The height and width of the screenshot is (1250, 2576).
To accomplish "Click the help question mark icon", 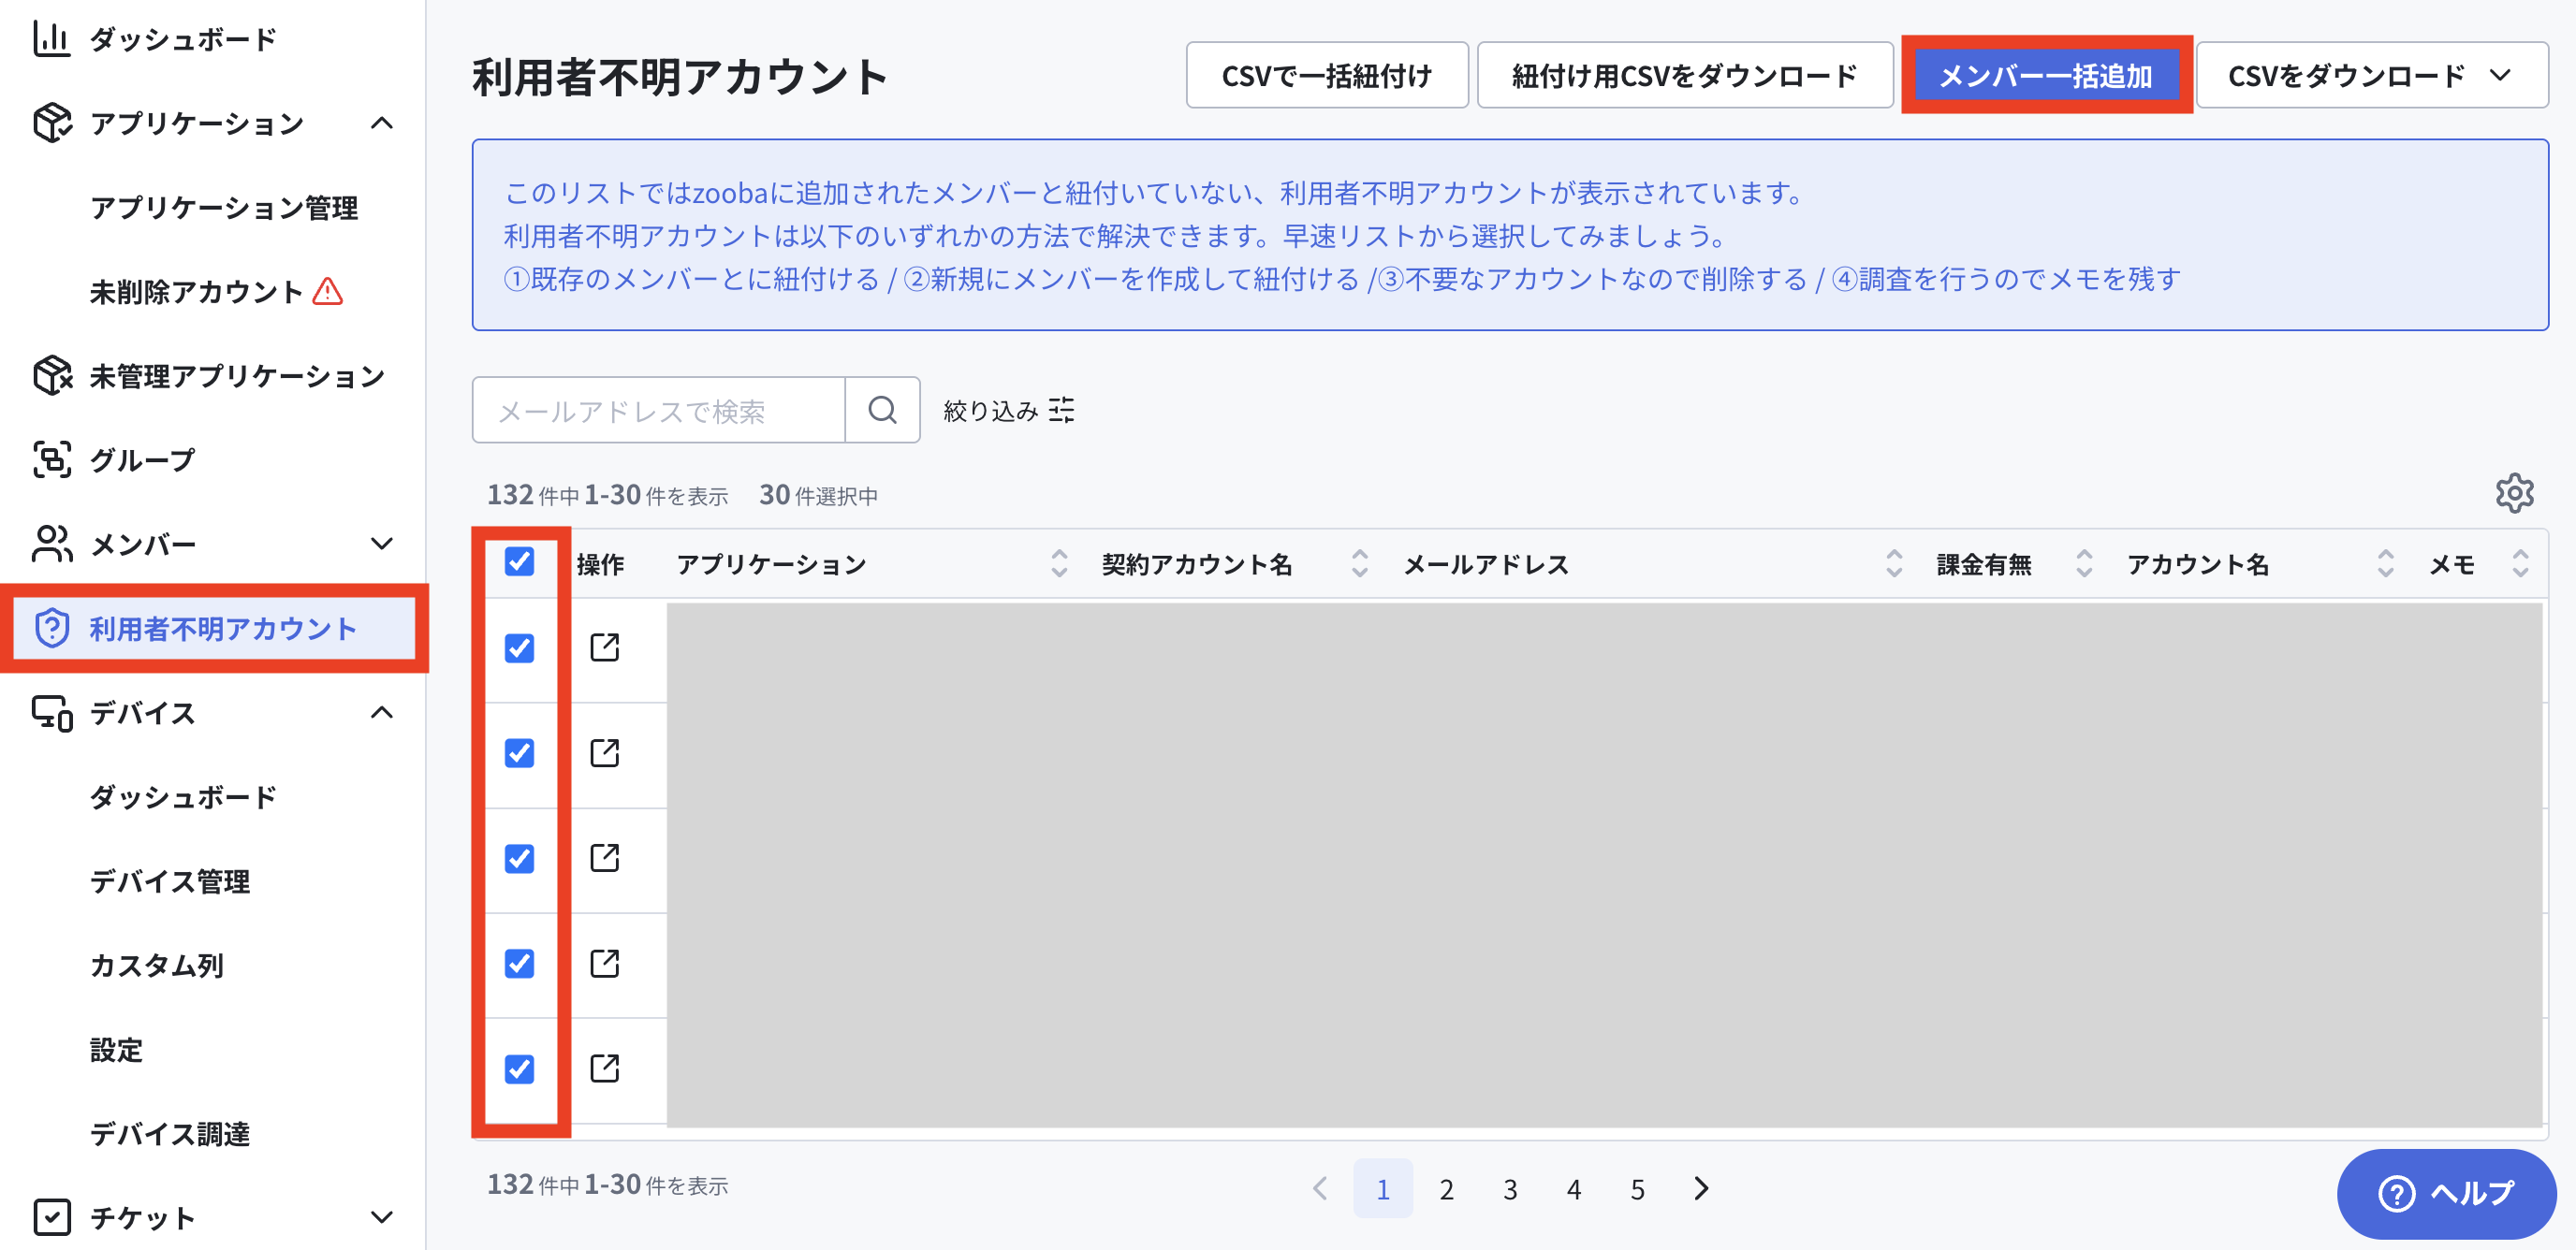I will (2397, 1193).
